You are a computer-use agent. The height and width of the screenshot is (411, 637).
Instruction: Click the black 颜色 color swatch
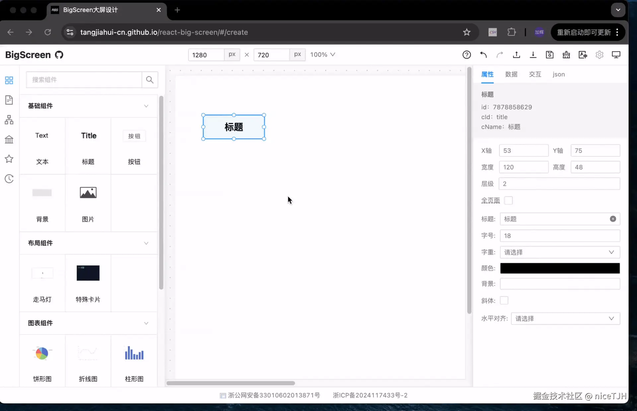click(560, 268)
